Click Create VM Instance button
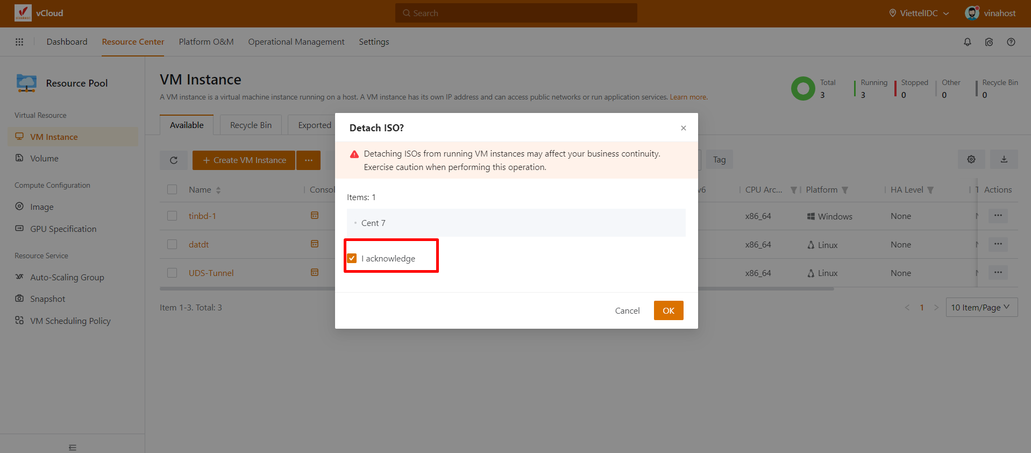 (244, 160)
